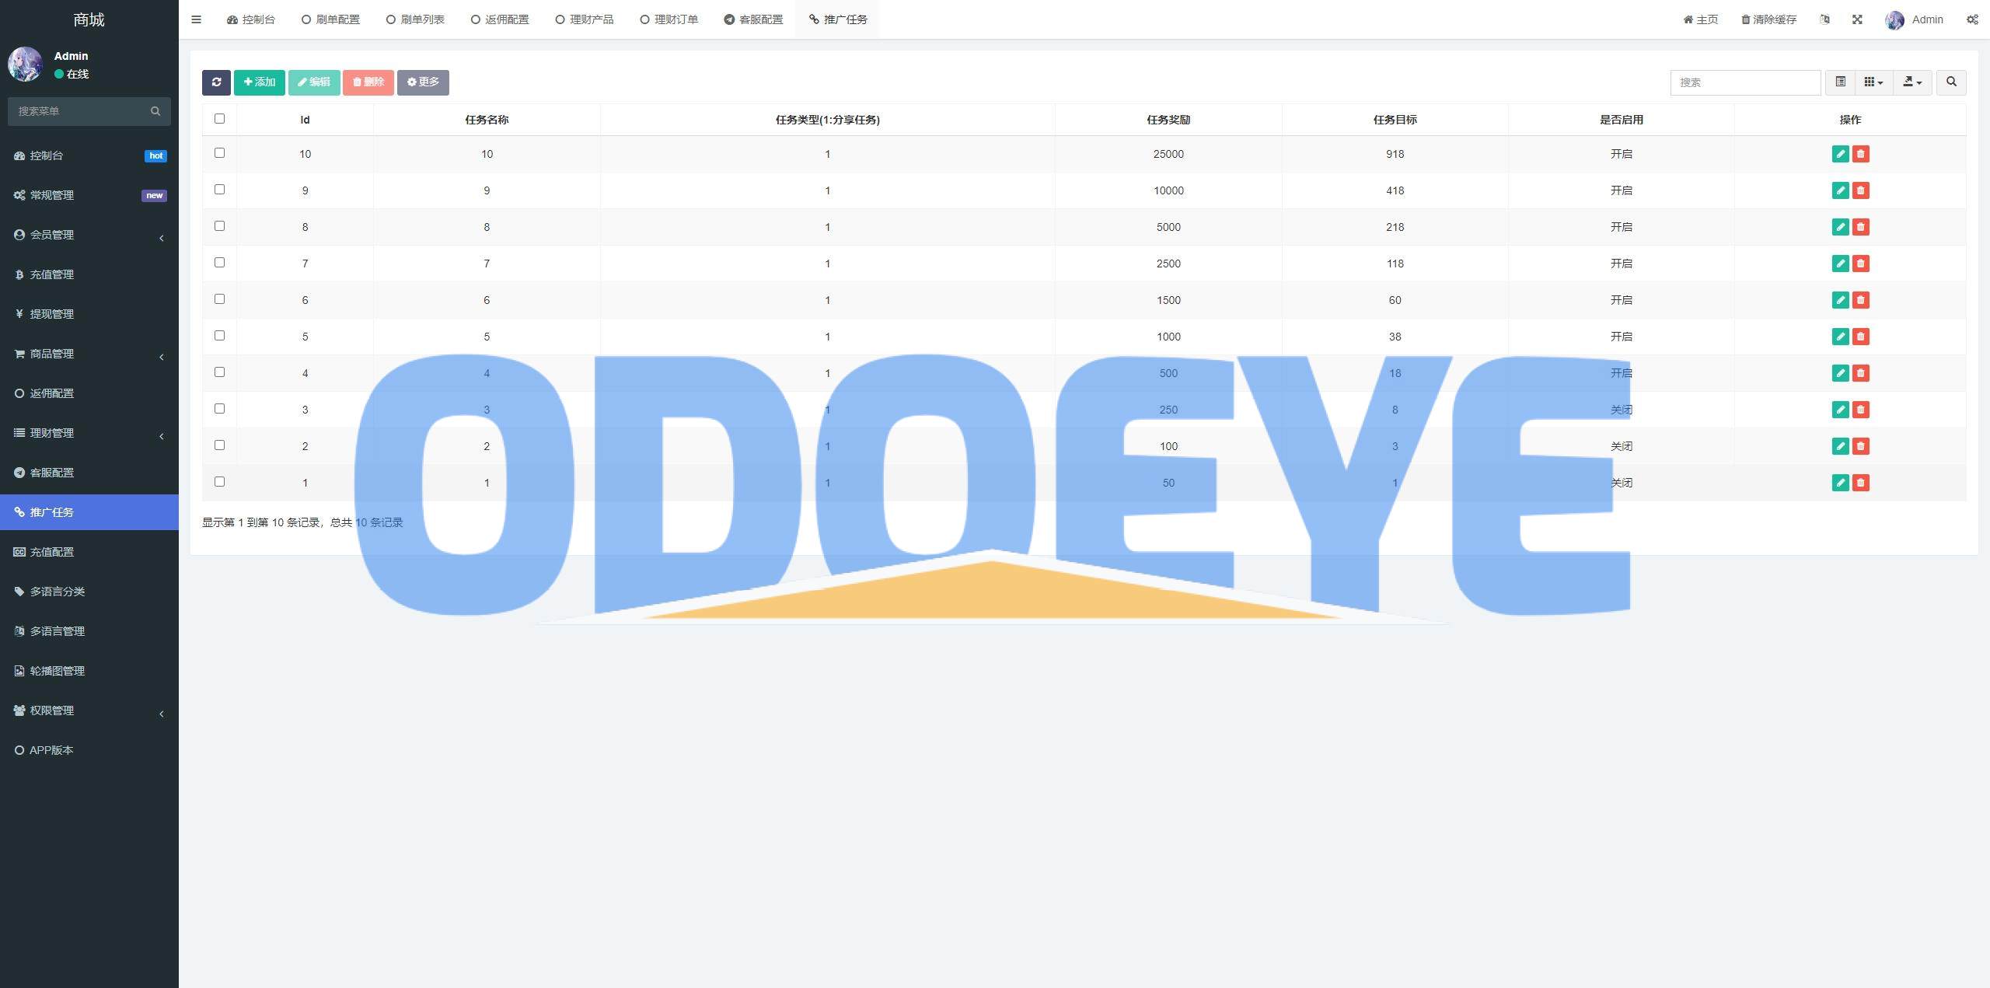Toggle checkbox for task ID 5
This screenshot has width=1990, height=988.
click(x=219, y=335)
